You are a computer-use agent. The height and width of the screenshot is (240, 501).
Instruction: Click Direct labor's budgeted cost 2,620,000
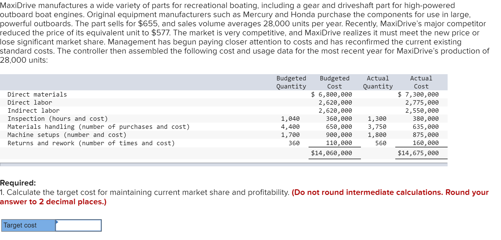(335, 103)
